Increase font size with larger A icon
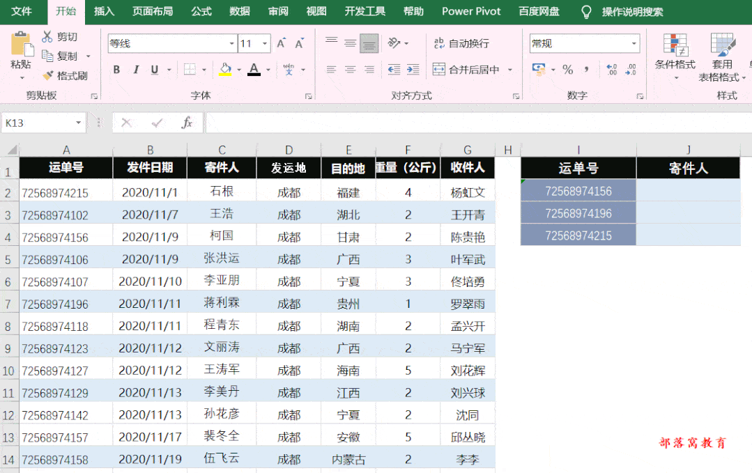752x473 pixels. point(281,44)
